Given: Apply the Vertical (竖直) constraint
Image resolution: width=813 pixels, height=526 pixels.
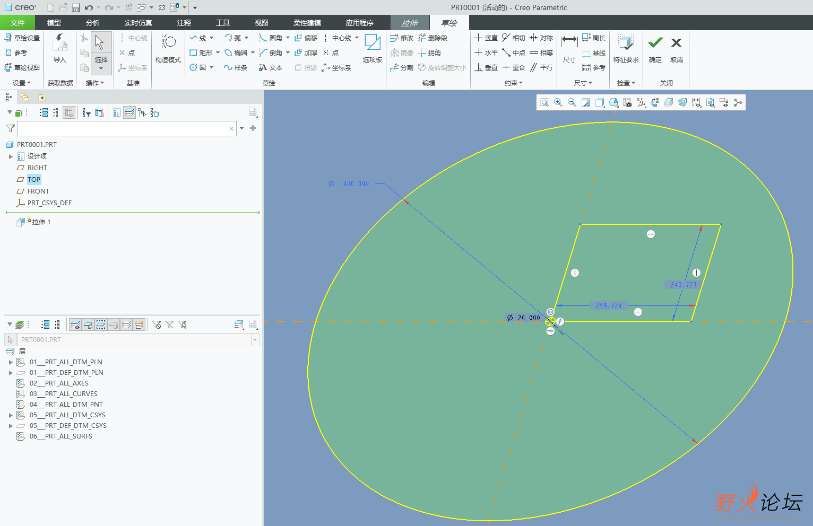Looking at the screenshot, I should pos(486,38).
